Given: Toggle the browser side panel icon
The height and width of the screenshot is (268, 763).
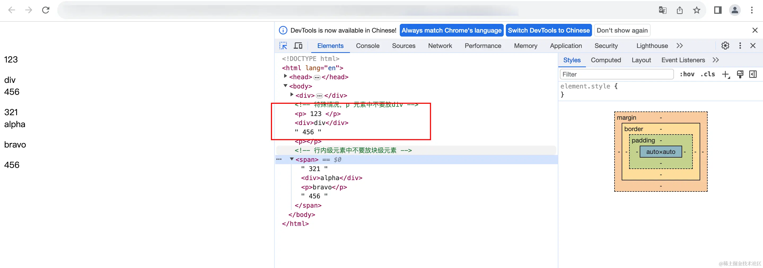Looking at the screenshot, I should pos(718,10).
